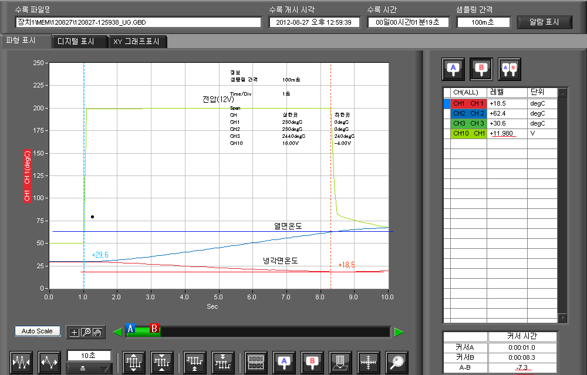587x375 pixels.
Task: Select cursor B icon in bottom toolbar
Action: coord(313,362)
